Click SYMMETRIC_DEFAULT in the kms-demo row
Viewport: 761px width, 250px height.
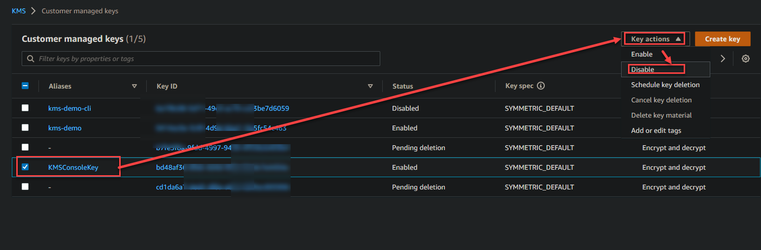coord(539,128)
